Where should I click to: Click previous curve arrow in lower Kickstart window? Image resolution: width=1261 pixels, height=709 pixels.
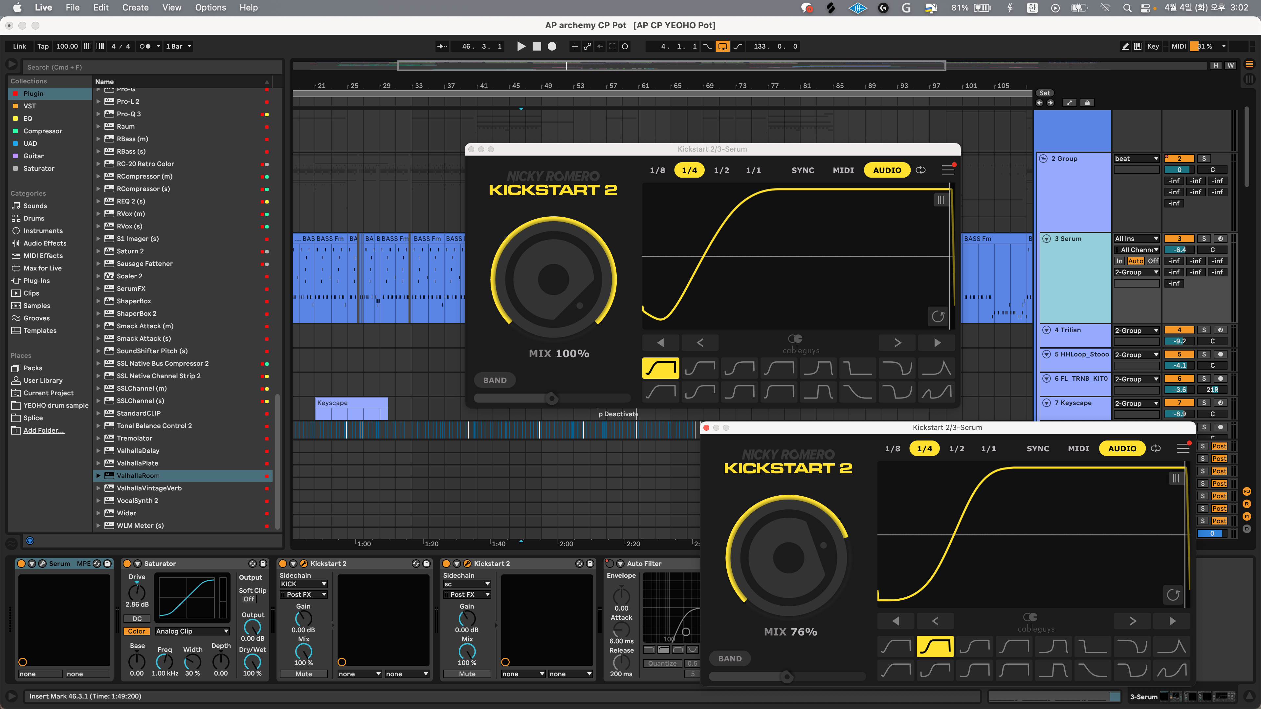935,621
